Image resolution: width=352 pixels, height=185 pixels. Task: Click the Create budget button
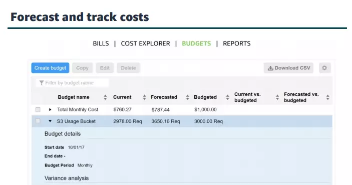[50, 68]
